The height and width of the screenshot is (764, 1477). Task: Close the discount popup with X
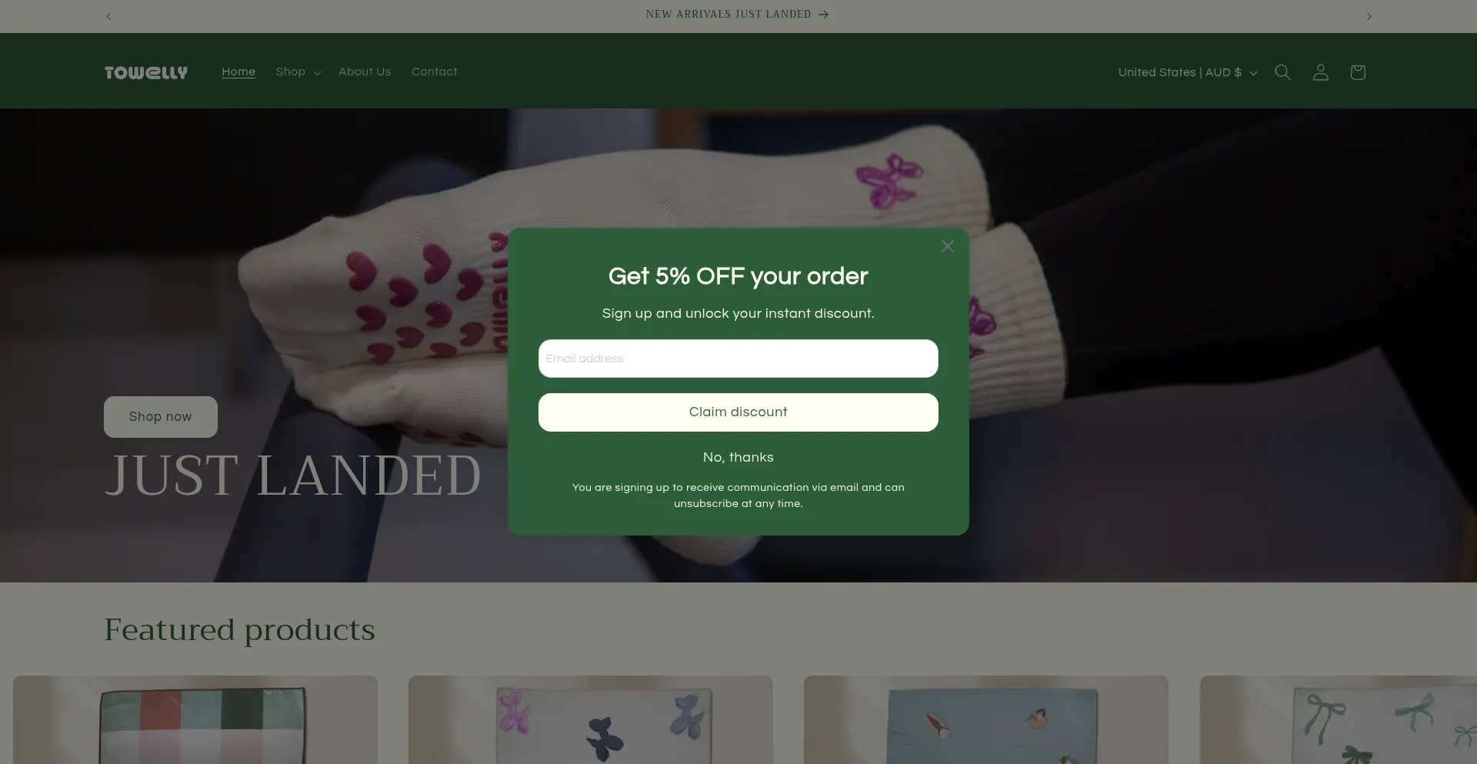[947, 246]
